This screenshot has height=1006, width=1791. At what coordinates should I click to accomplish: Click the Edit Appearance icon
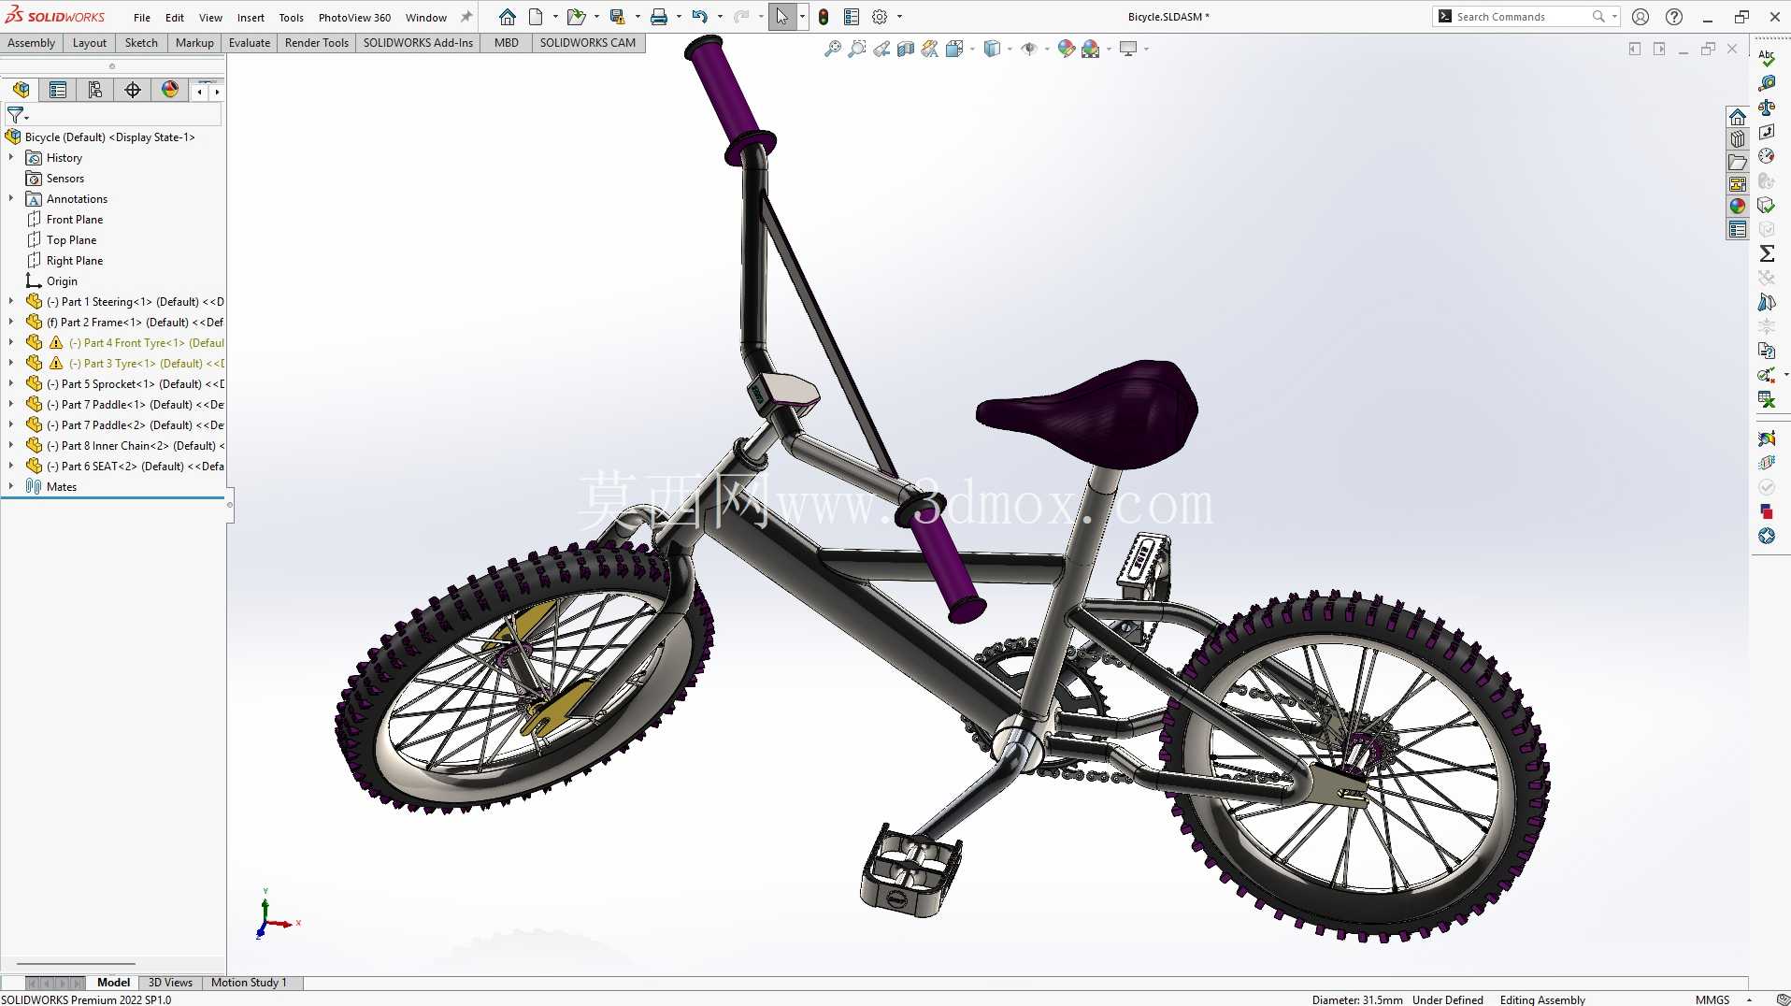click(x=1067, y=49)
